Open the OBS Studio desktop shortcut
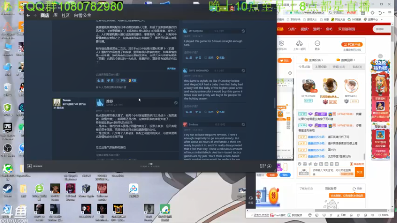 coord(7,150)
